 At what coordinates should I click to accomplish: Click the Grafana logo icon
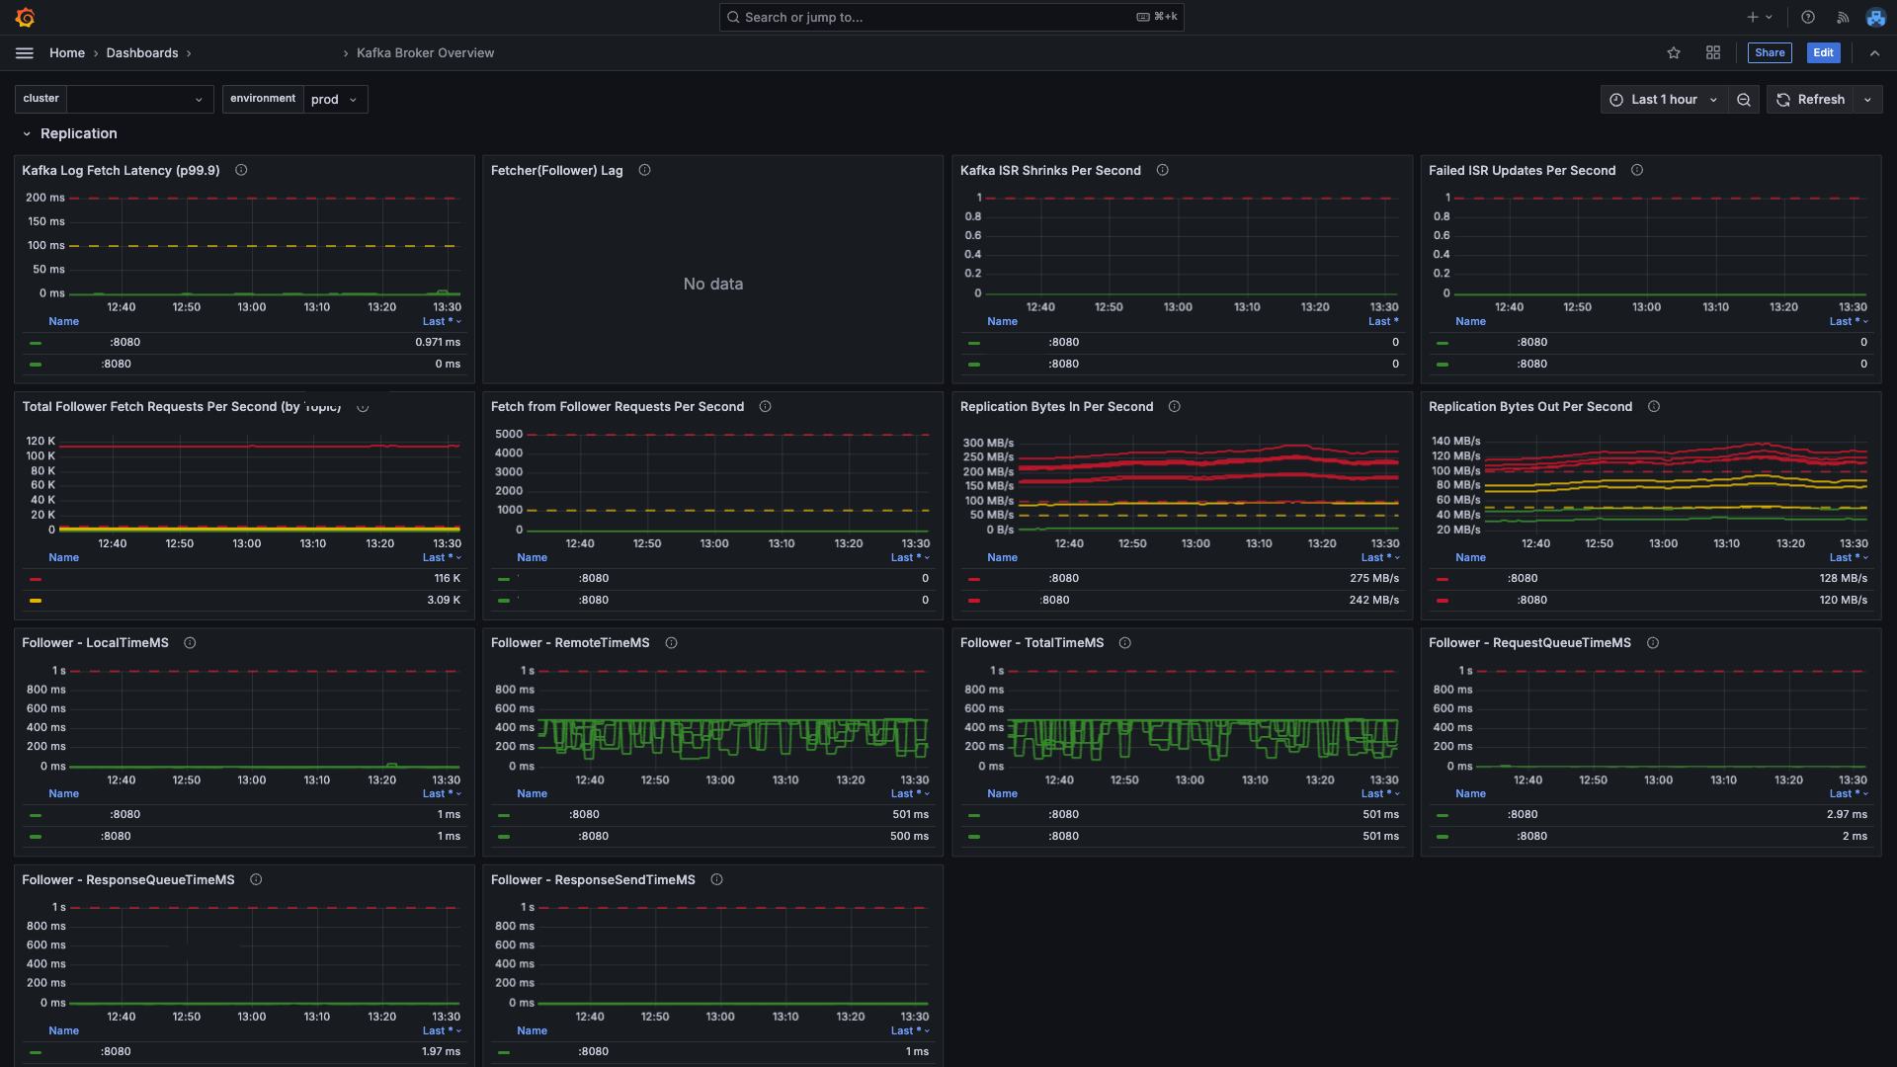26,17
